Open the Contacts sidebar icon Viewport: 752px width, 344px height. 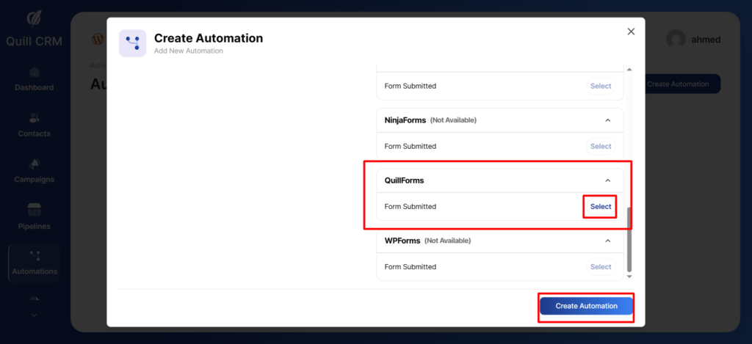34,118
